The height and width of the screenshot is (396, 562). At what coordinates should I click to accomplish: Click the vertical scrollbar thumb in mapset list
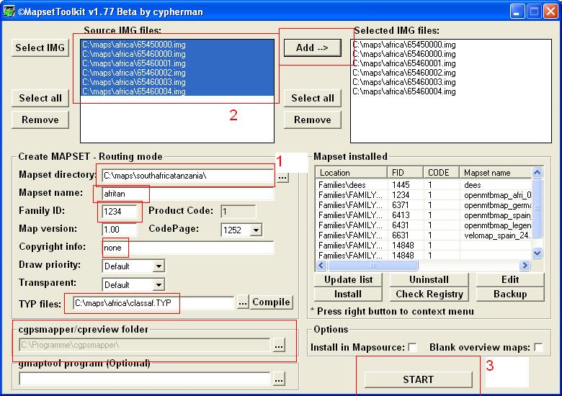[x=537, y=207]
